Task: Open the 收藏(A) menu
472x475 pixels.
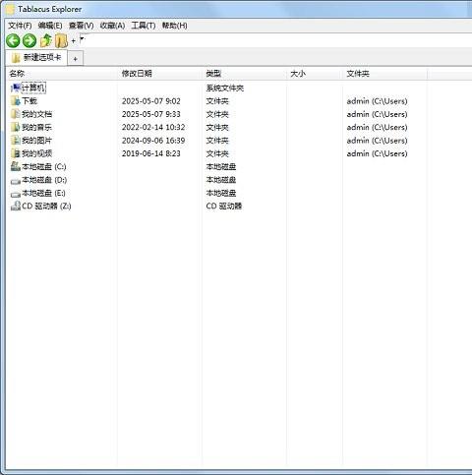Action: click(x=112, y=26)
